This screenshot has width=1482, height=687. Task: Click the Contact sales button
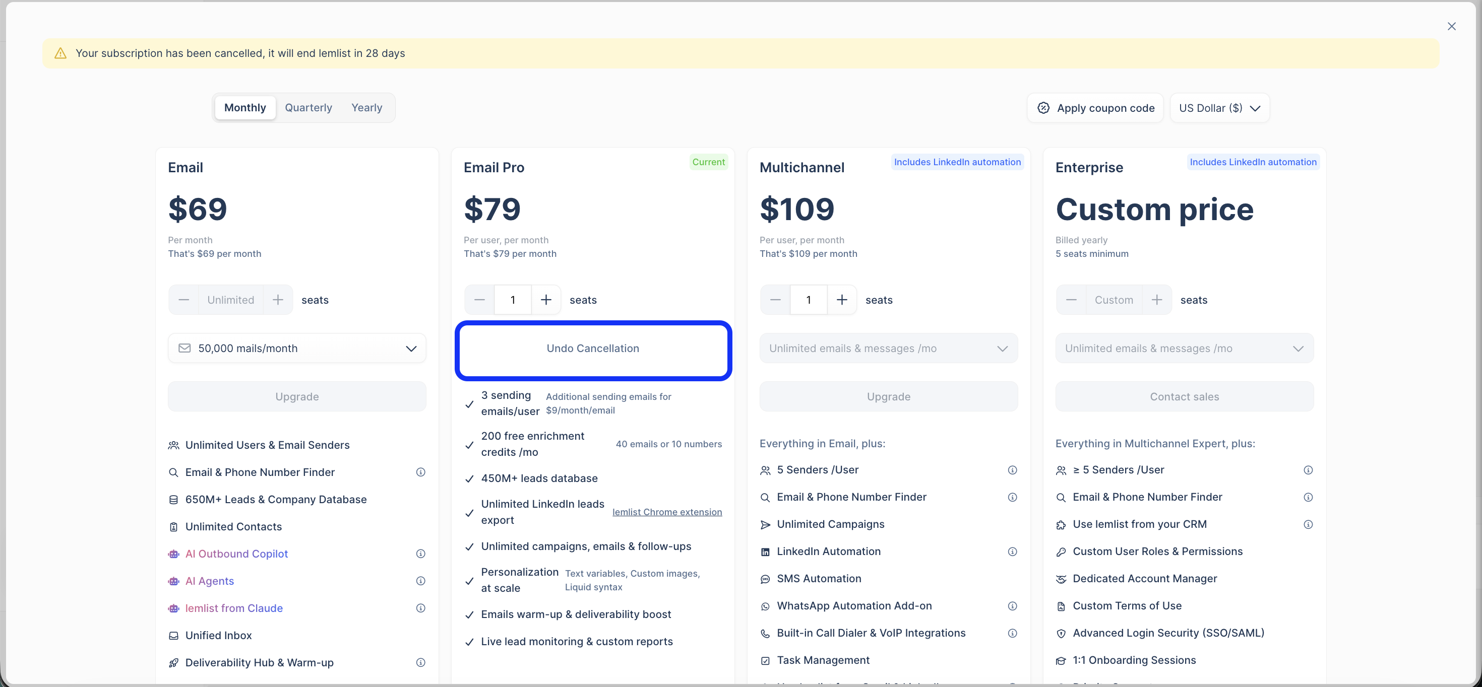point(1184,397)
